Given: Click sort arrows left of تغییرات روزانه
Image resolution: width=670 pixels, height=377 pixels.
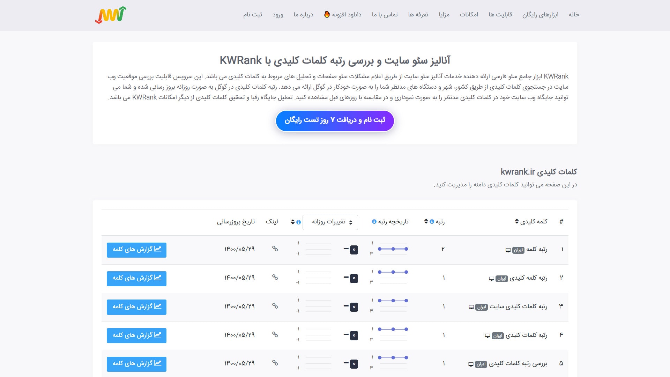Looking at the screenshot, I should pos(293,222).
